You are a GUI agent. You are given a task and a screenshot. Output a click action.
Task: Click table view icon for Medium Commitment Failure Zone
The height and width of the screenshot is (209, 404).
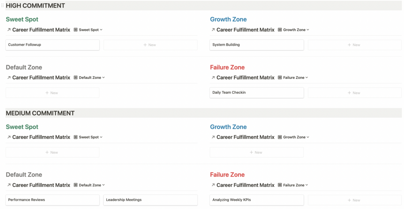pyautogui.click(x=280, y=185)
